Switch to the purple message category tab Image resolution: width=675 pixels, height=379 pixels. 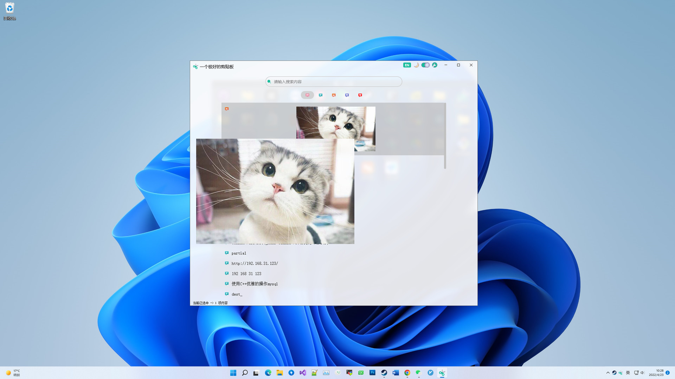point(347,95)
